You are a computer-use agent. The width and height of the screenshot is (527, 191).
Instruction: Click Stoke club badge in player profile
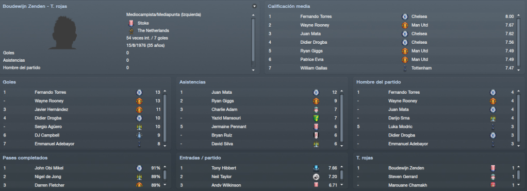coord(131,23)
